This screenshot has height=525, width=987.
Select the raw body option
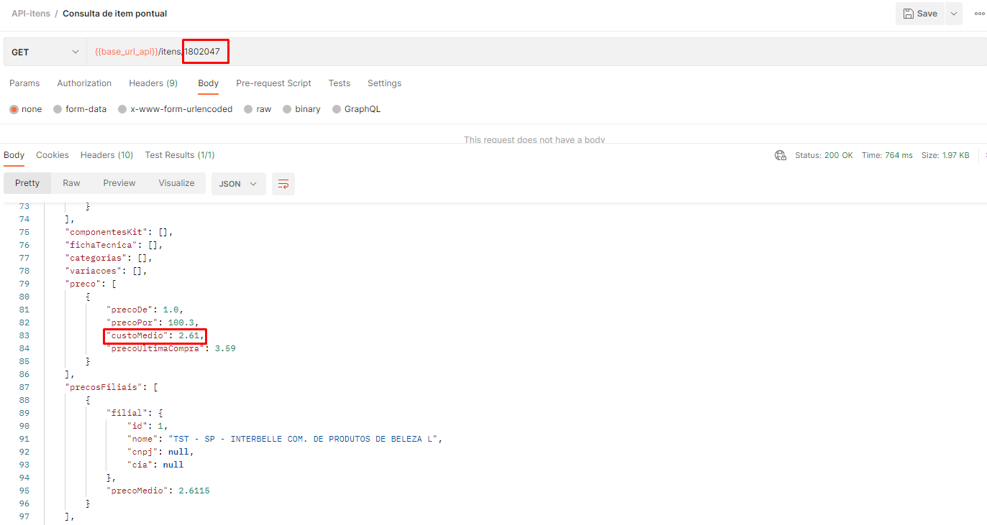tap(258, 109)
